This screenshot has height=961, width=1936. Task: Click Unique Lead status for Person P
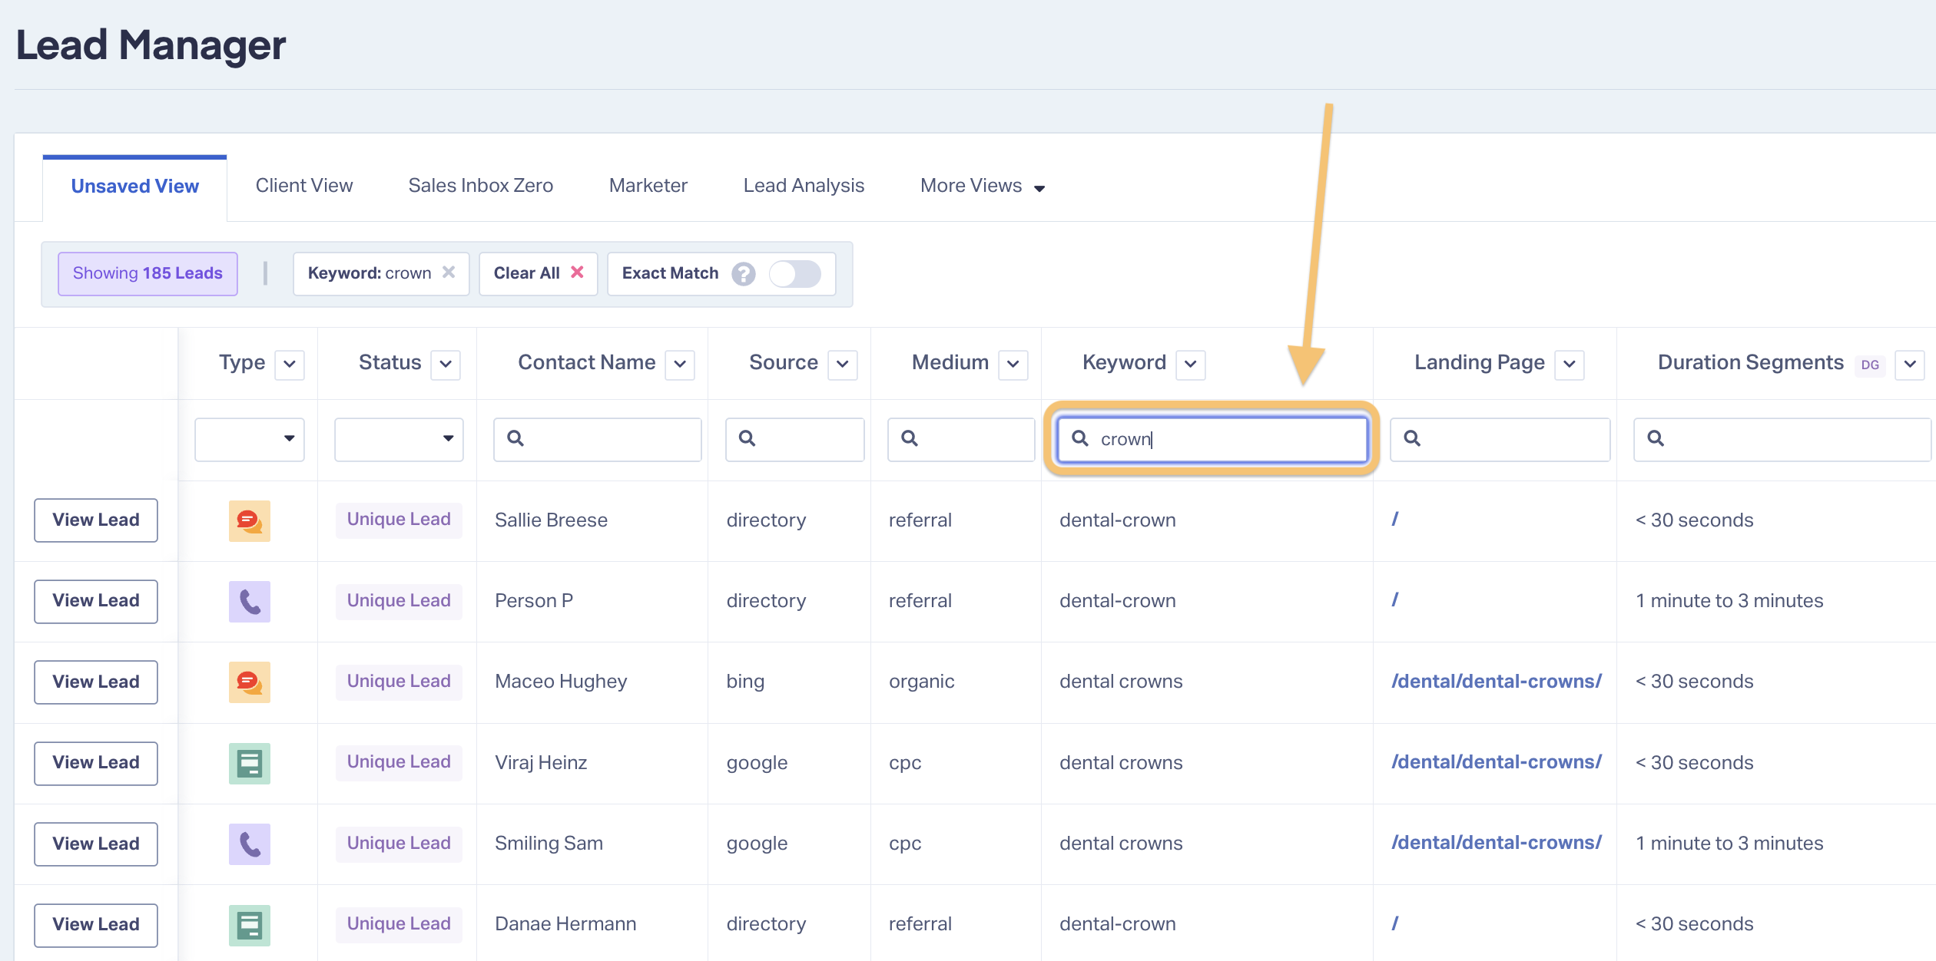(399, 601)
